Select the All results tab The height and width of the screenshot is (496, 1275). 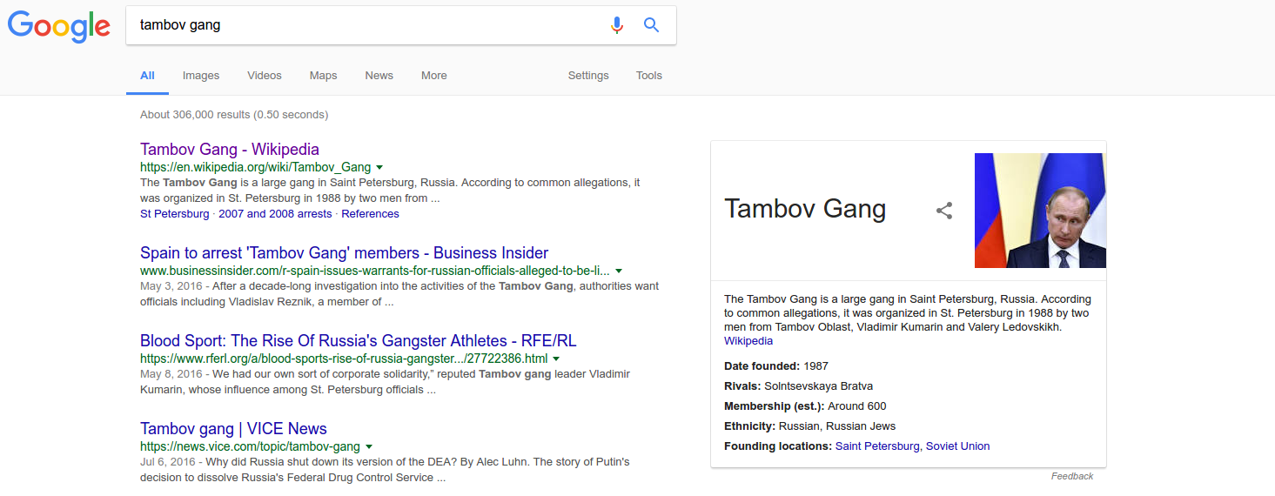tap(148, 76)
